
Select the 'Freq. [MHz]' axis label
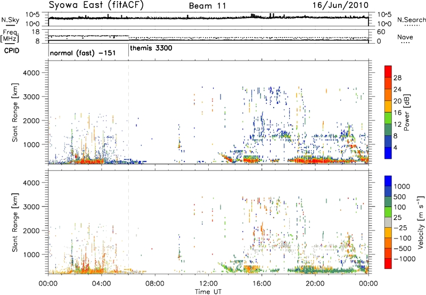click(10, 36)
